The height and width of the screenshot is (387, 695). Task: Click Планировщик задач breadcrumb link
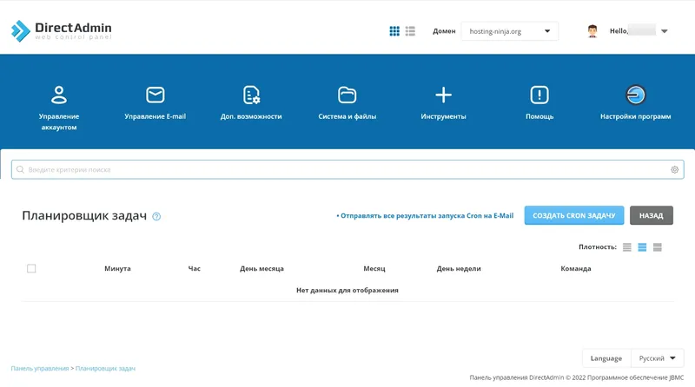click(105, 369)
